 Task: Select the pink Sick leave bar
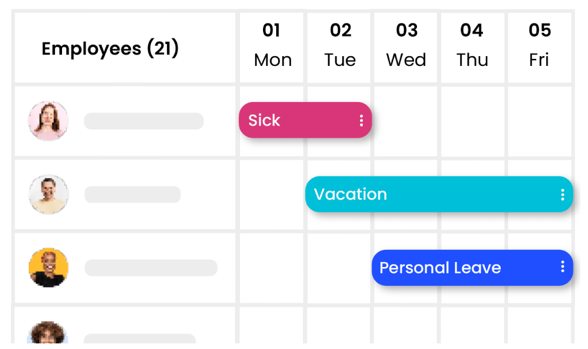[x=299, y=120]
